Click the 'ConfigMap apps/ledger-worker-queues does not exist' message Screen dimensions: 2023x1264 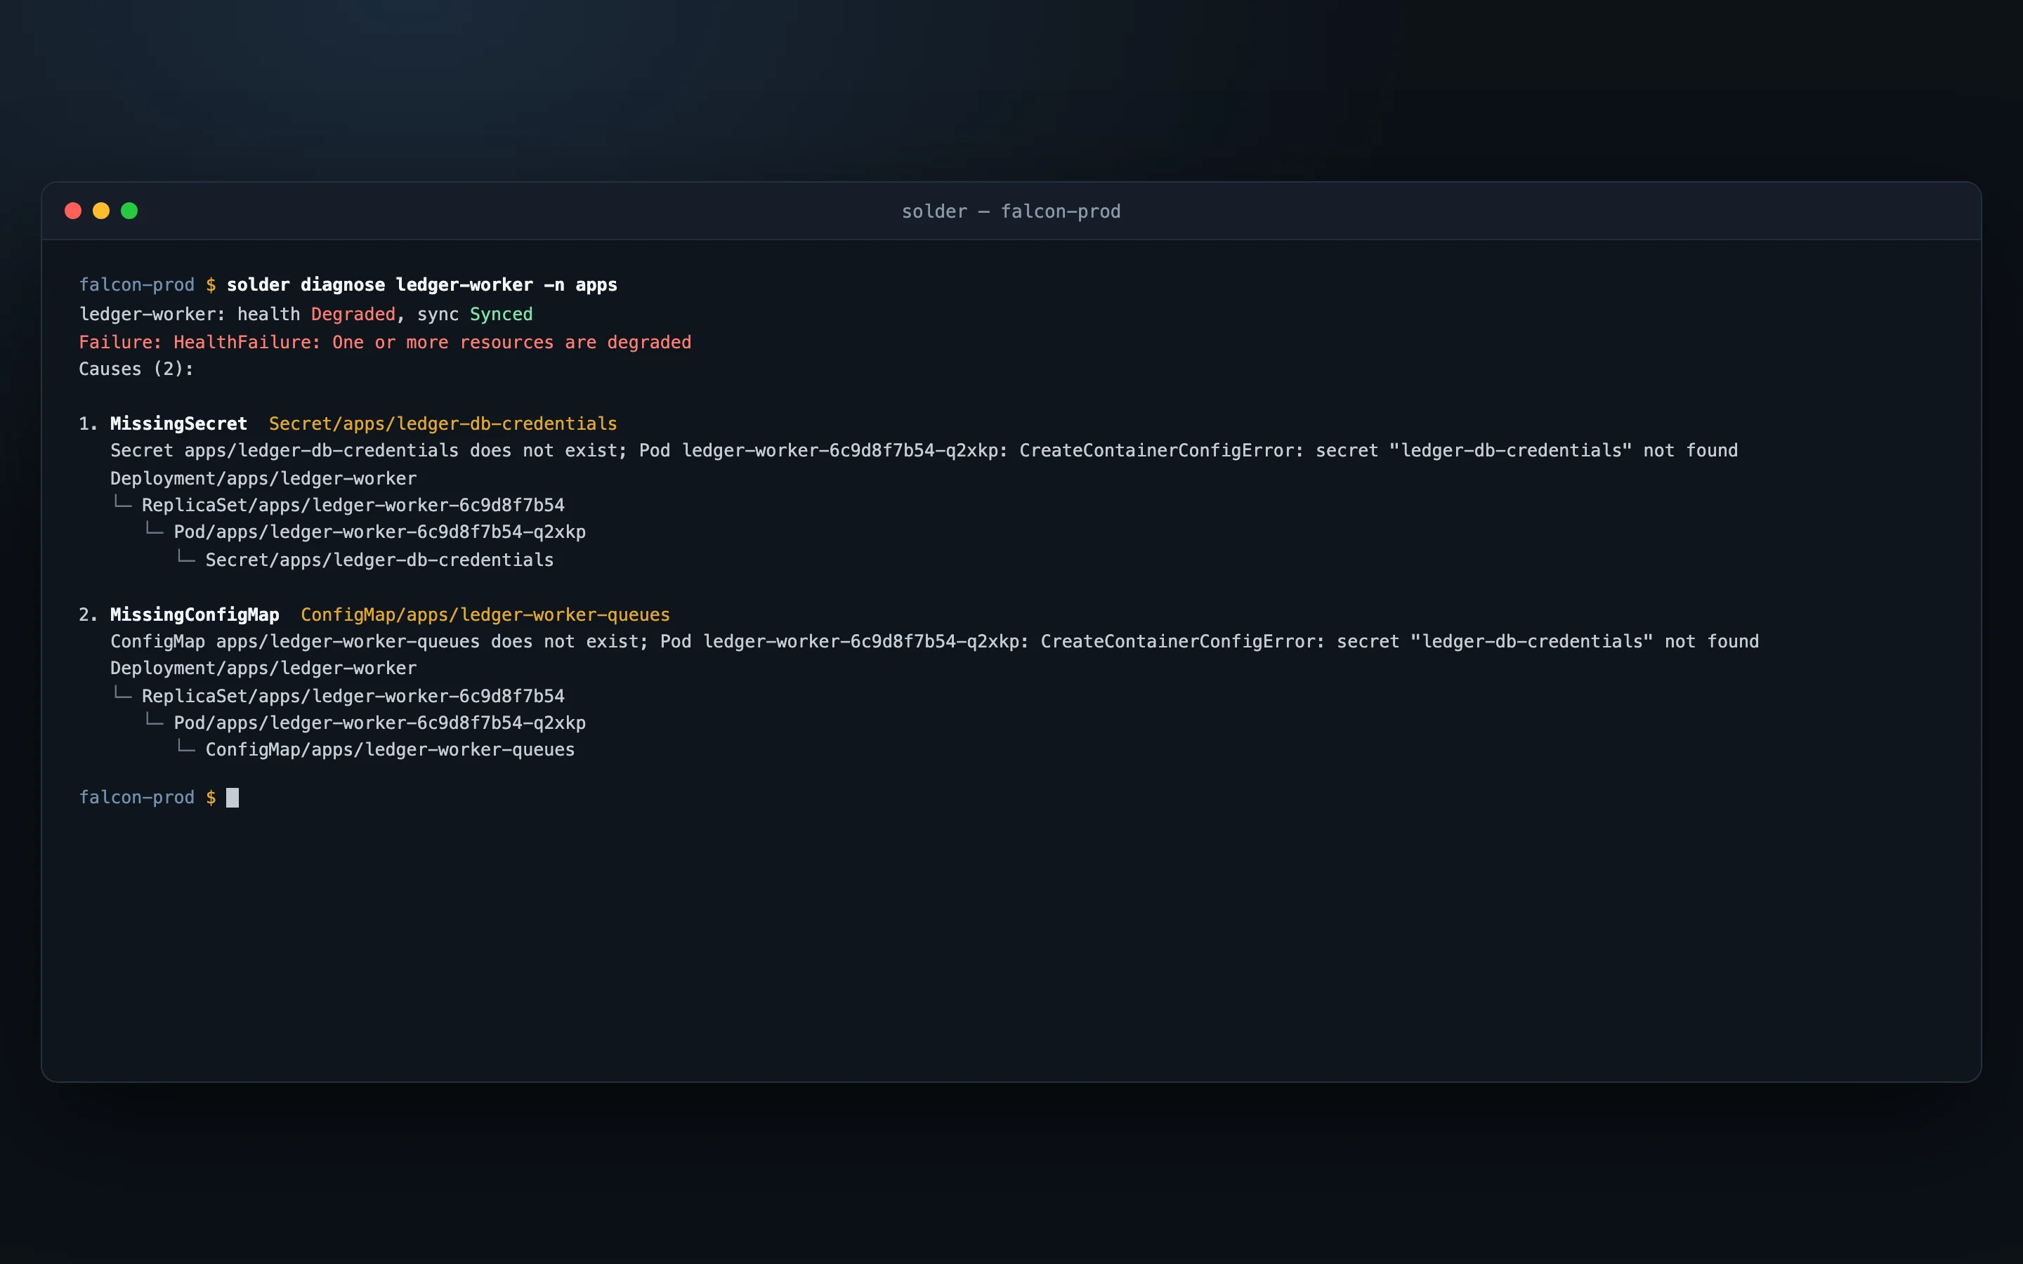tap(935, 641)
